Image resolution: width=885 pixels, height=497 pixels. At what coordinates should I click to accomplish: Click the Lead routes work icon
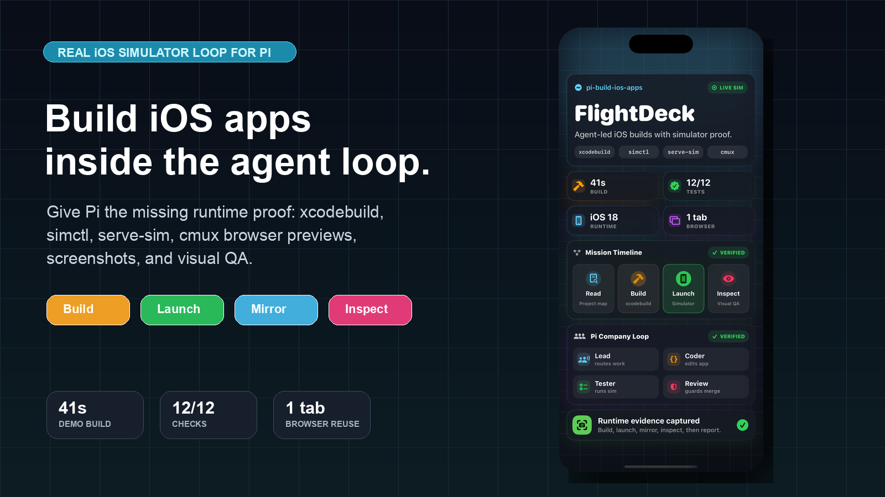584,359
